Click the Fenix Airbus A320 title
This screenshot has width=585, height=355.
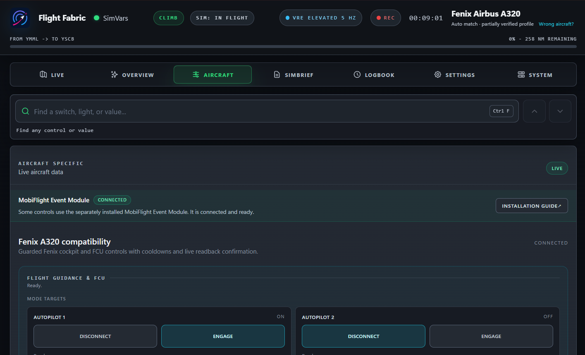pos(486,14)
